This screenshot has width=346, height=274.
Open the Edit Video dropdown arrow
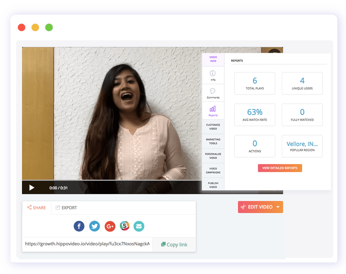278,207
